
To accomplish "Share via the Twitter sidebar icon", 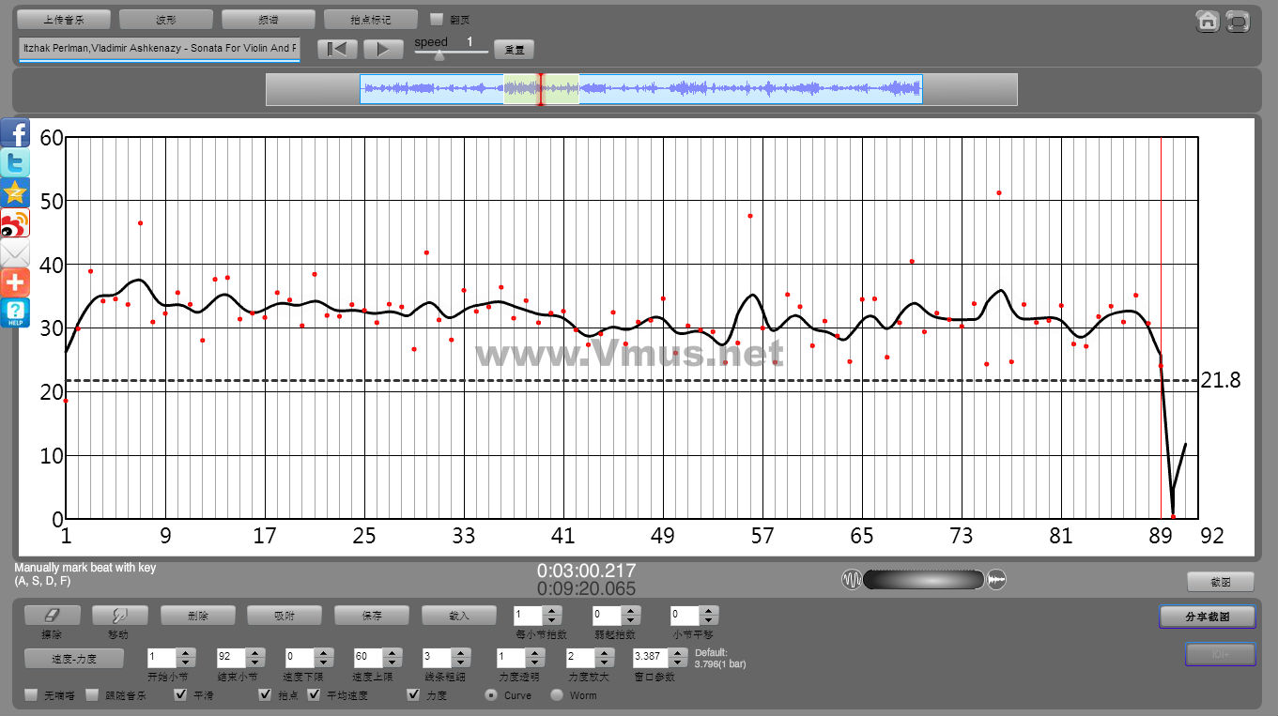I will (x=15, y=162).
